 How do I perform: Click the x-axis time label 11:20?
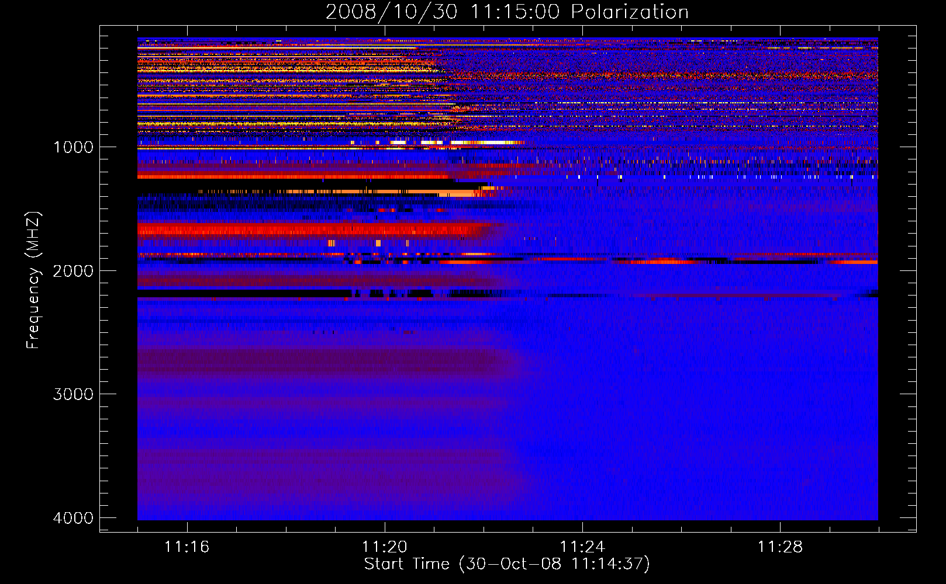384,547
